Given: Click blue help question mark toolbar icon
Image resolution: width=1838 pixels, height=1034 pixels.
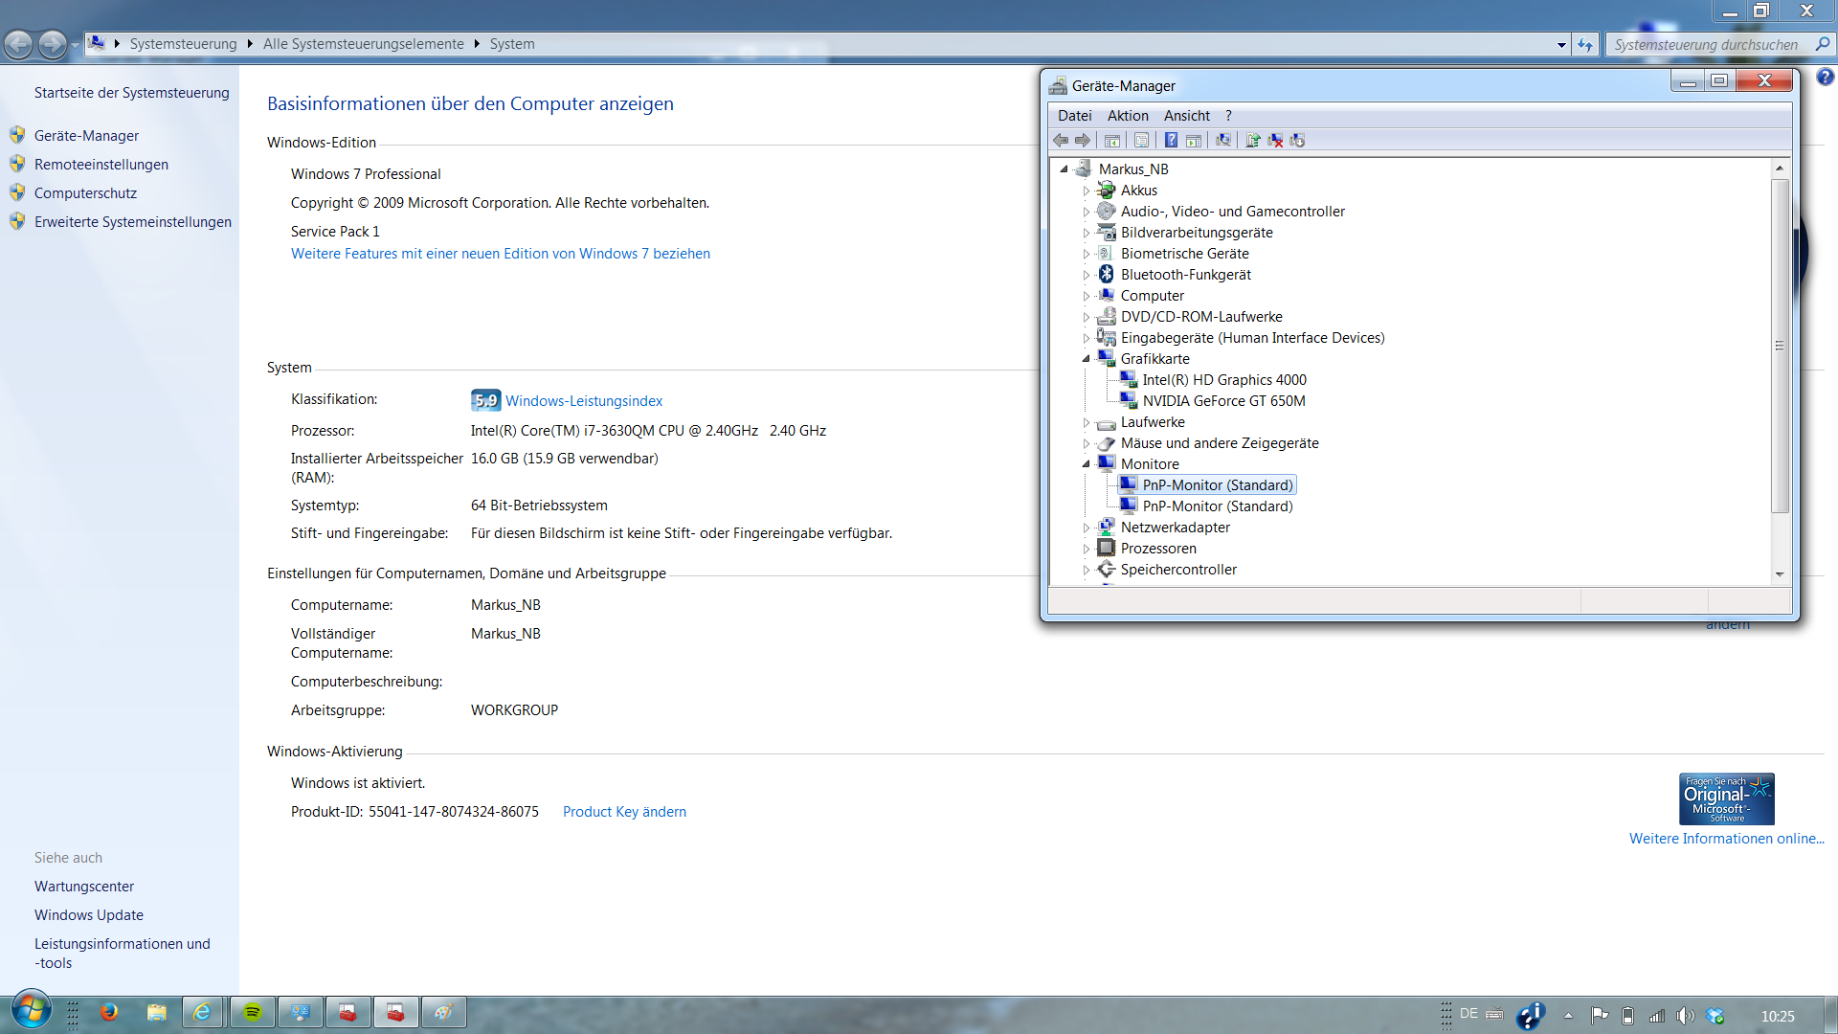Looking at the screenshot, I should (x=1171, y=141).
